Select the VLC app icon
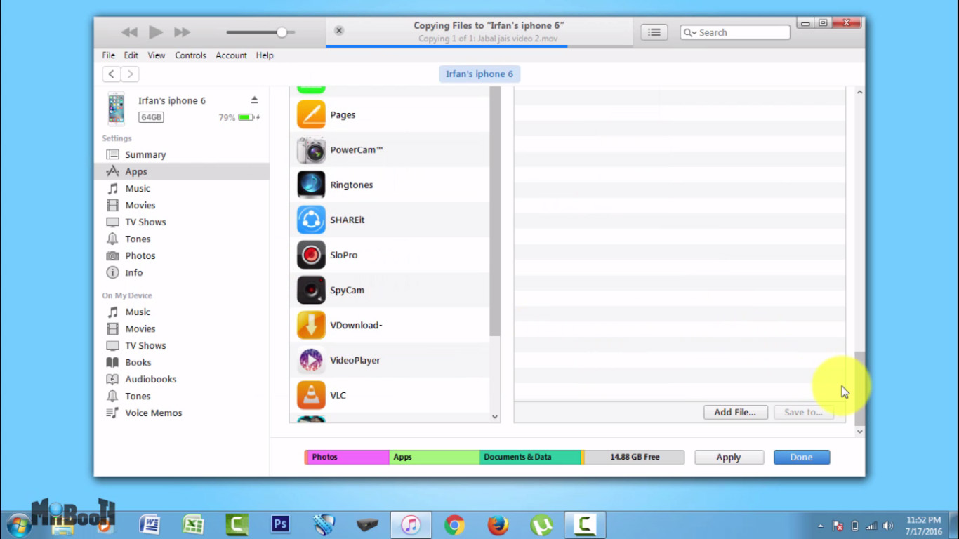 (x=311, y=395)
